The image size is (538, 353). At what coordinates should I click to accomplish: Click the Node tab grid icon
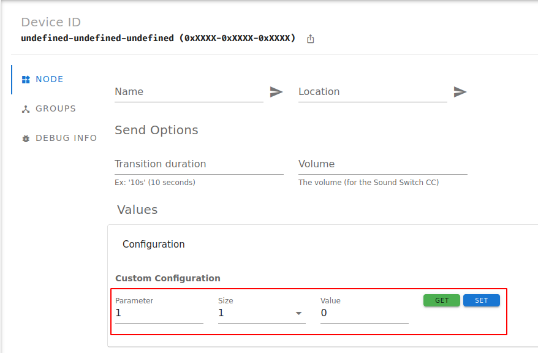click(x=26, y=80)
